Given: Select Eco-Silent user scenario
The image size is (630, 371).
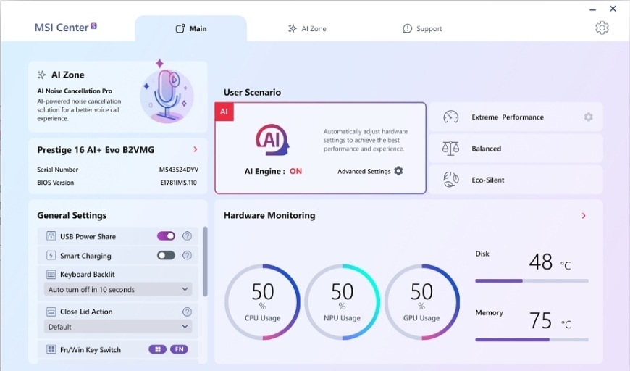Looking at the screenshot, I should pyautogui.click(x=516, y=180).
